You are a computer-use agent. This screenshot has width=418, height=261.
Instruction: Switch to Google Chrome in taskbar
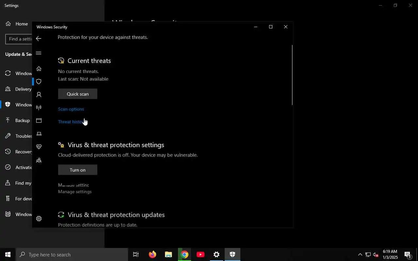[184, 254]
